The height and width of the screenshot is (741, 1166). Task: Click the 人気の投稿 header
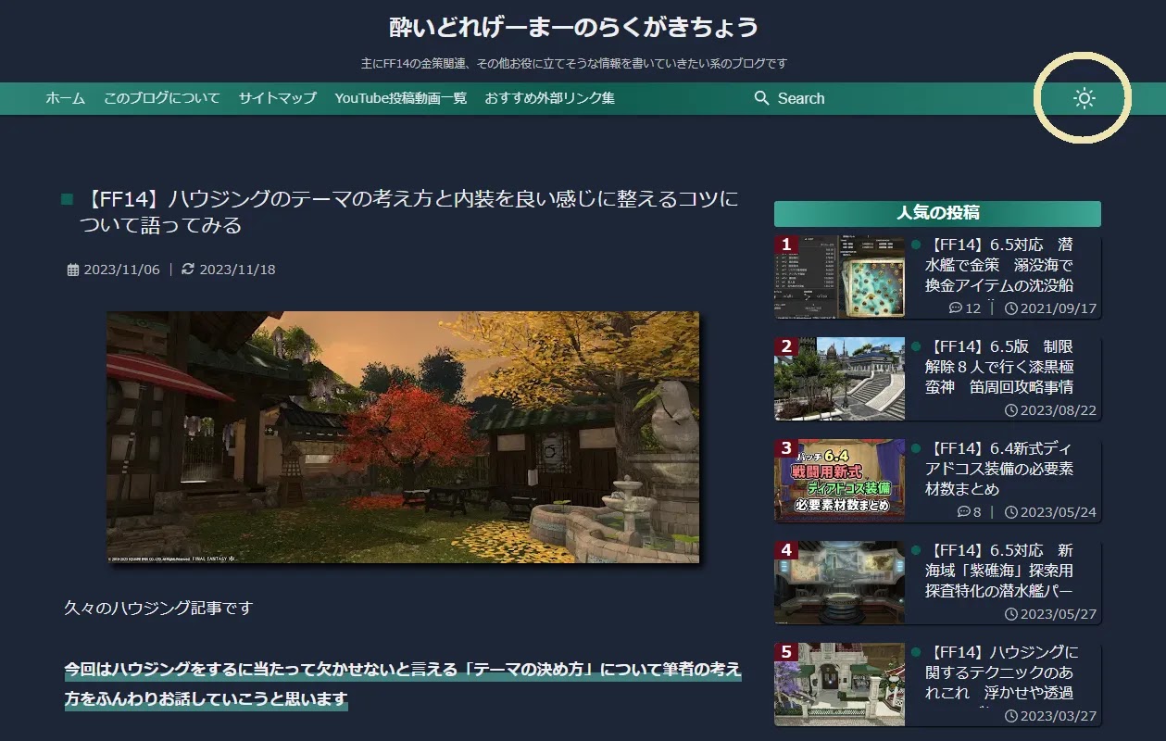[937, 213]
